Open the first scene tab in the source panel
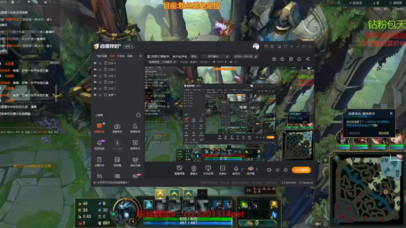The height and width of the screenshot is (228, 406). coord(102,56)
